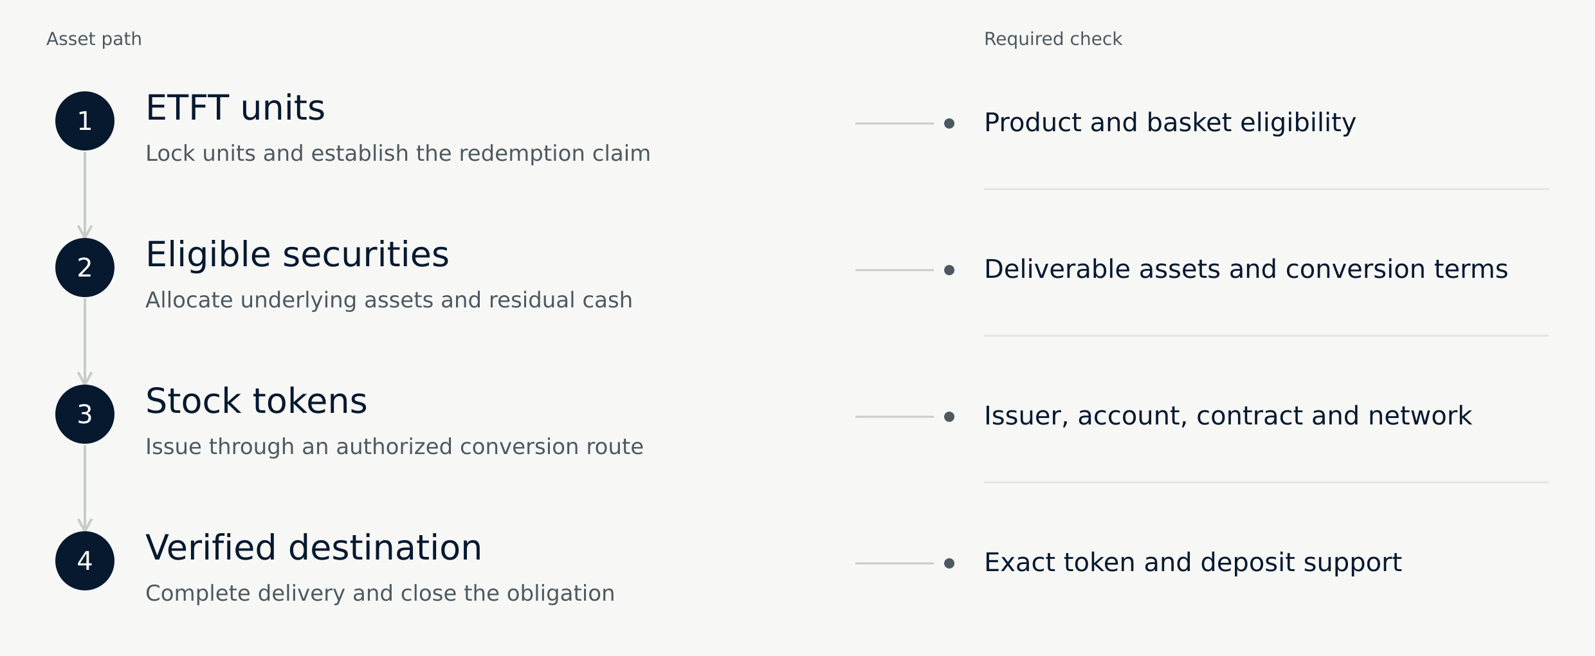Click the step 2 numbered circle
1595x656 pixels.
[x=85, y=268]
